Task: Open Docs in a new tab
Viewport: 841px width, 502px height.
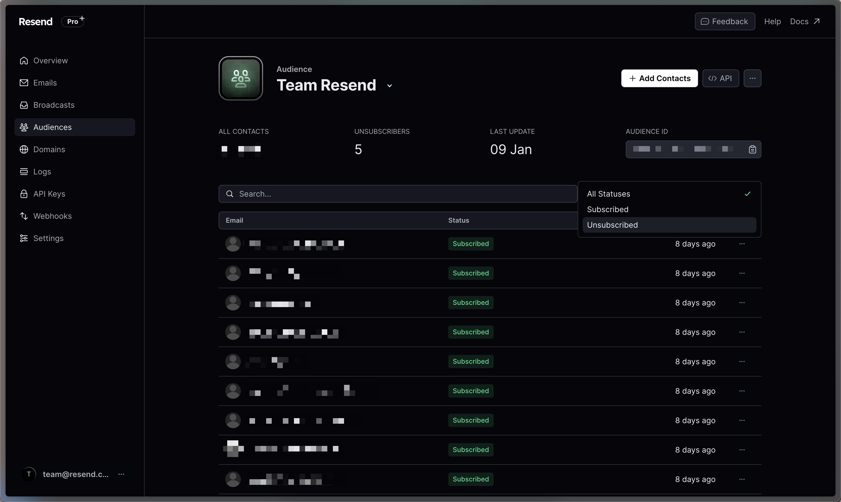Action: pyautogui.click(x=805, y=21)
